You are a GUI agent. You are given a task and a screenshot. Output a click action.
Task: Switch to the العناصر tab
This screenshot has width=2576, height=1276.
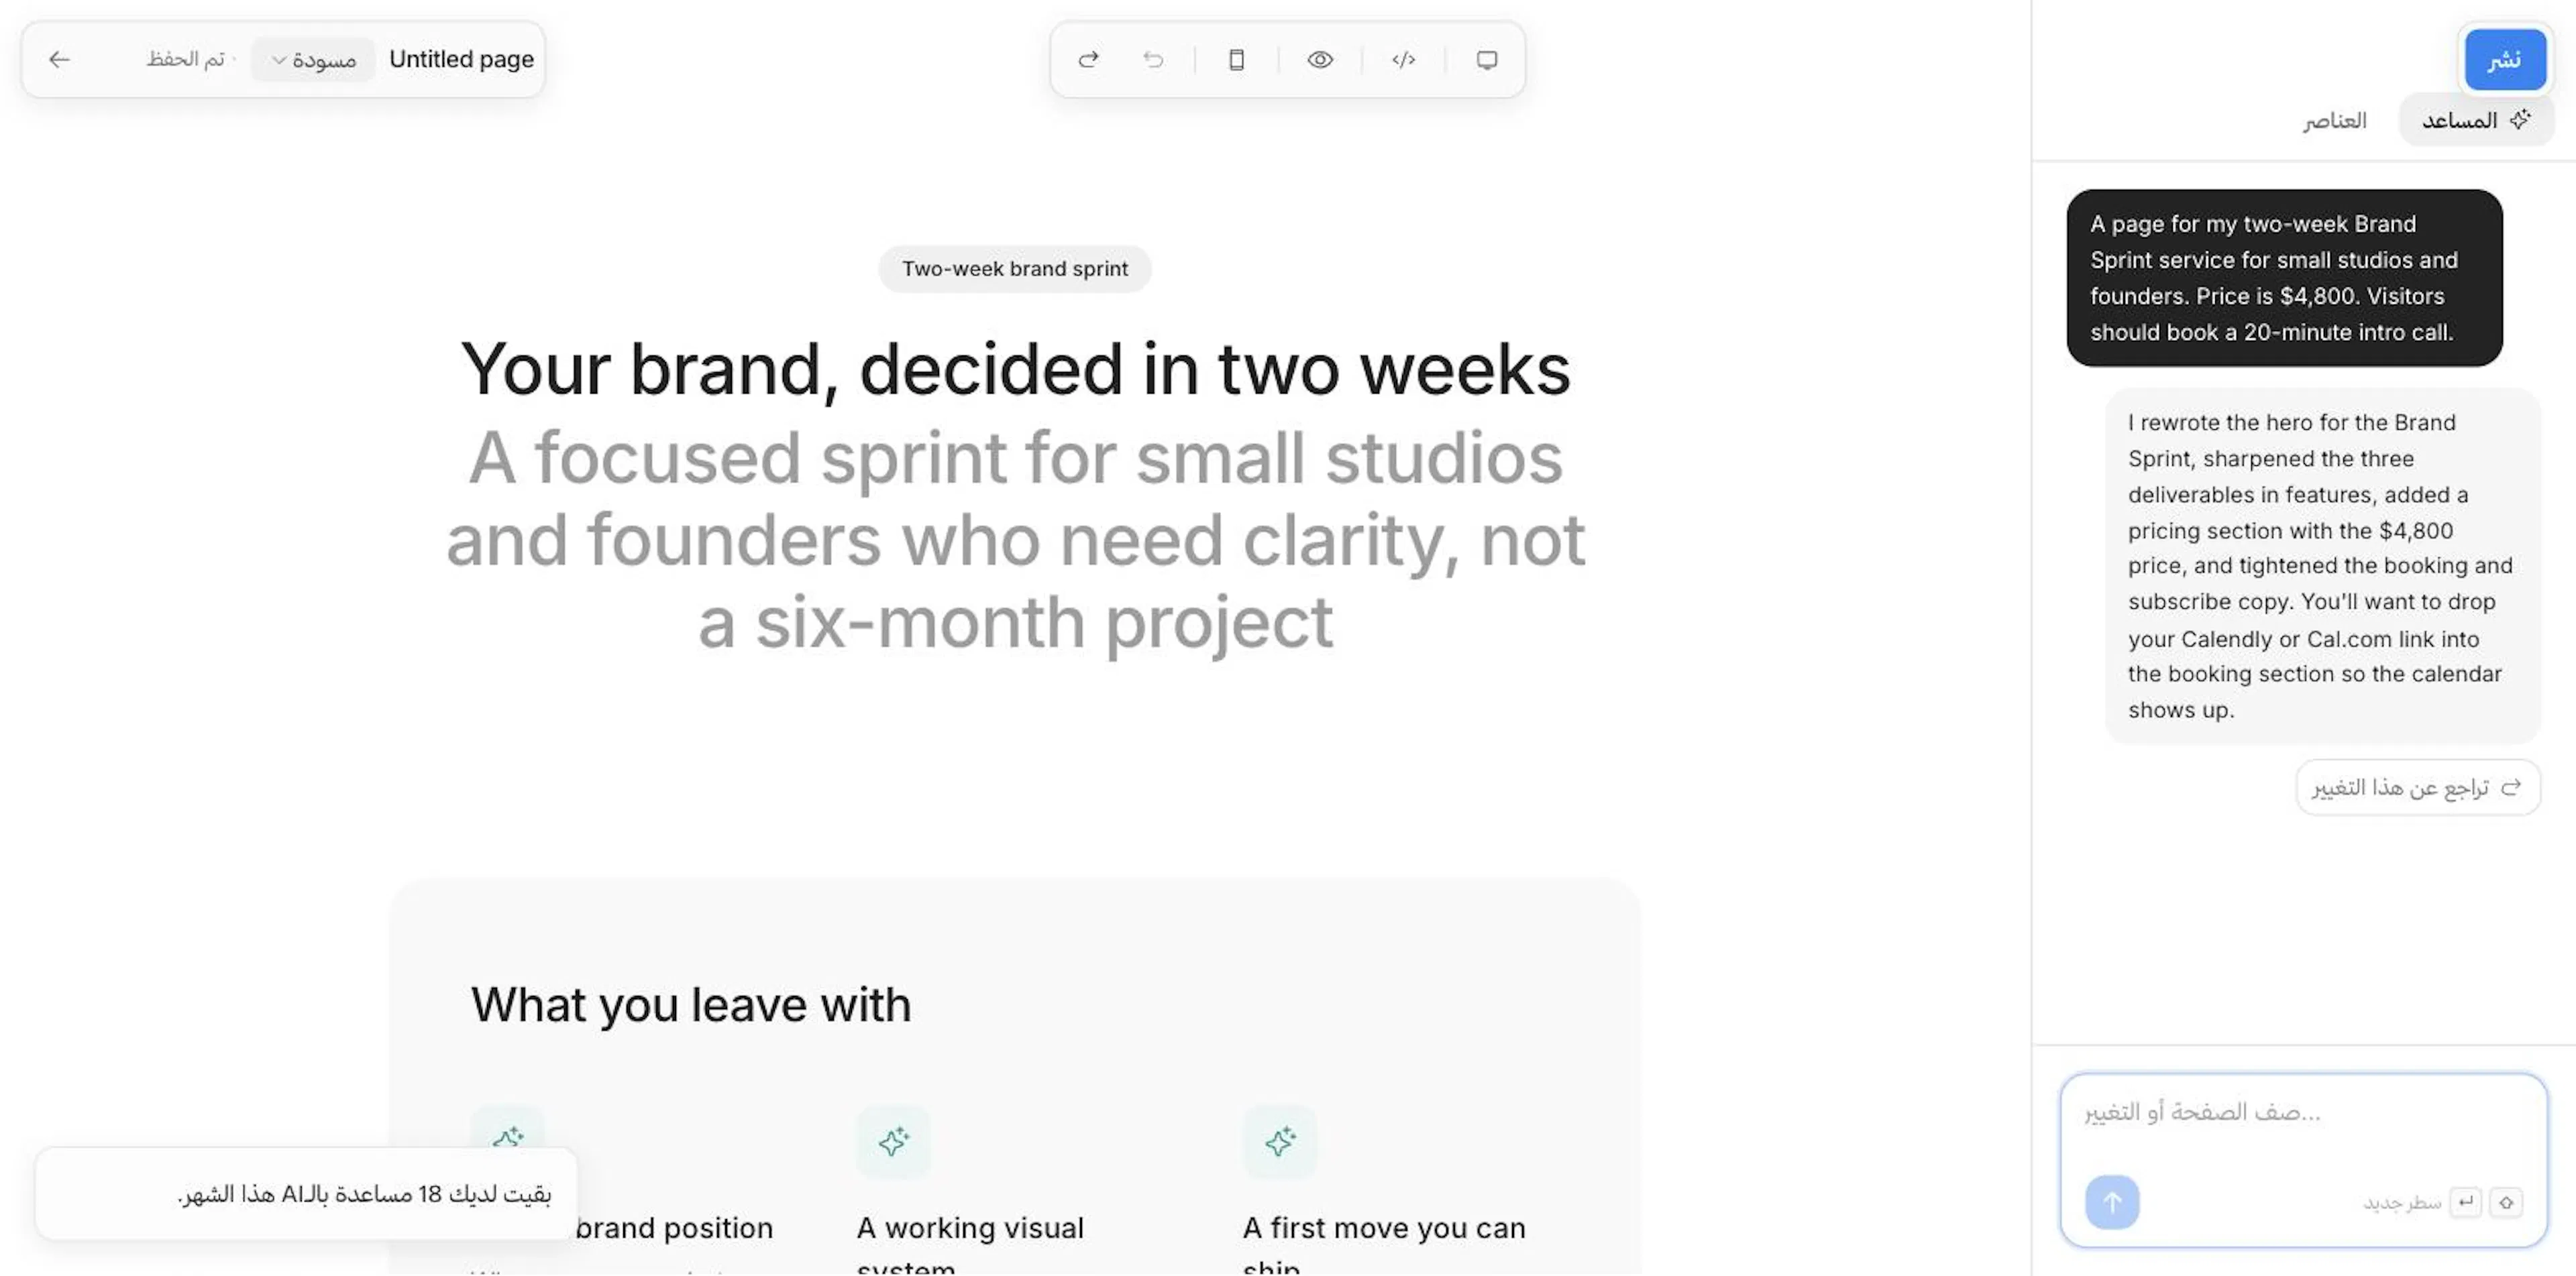(x=2334, y=121)
